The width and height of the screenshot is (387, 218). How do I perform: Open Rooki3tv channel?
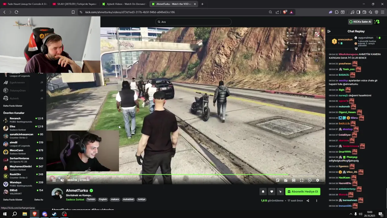[x=23, y=176]
